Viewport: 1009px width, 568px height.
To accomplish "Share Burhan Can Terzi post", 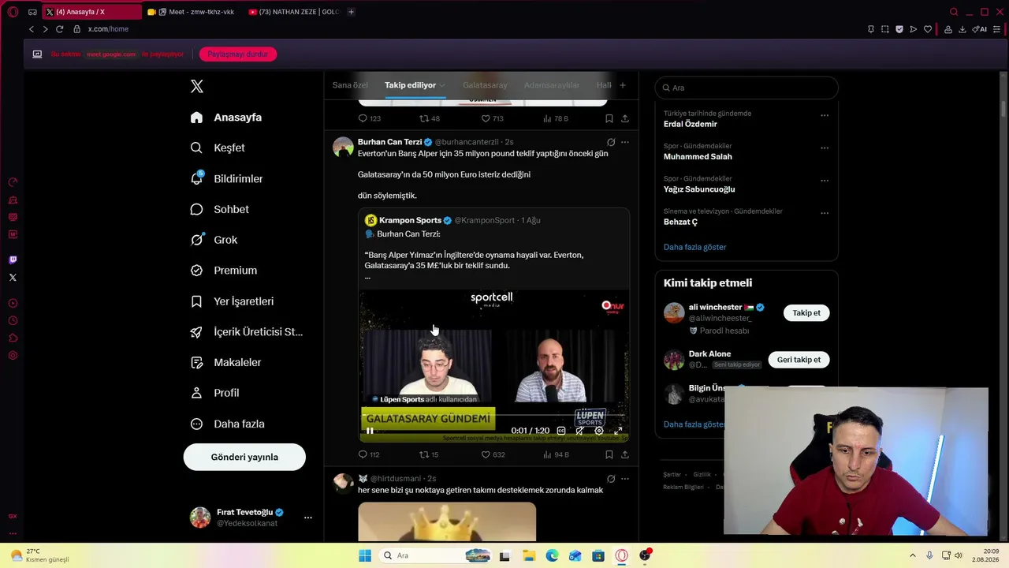I will pyautogui.click(x=625, y=454).
